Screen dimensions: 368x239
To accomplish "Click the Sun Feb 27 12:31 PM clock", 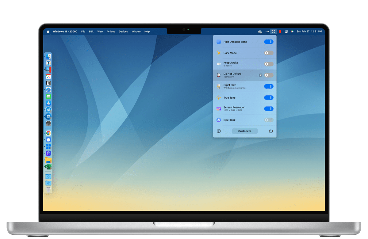I will 310,31.
